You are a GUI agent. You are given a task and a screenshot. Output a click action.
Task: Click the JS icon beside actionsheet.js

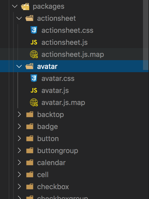pyautogui.click(x=34, y=42)
